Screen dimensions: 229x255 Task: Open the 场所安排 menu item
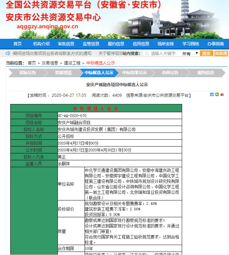(166, 44)
